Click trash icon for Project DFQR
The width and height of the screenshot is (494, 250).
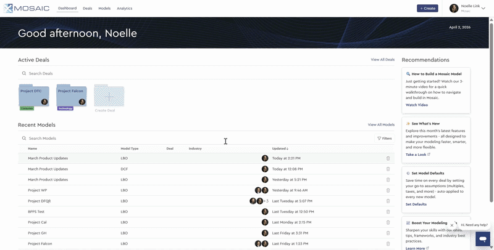coord(388,201)
